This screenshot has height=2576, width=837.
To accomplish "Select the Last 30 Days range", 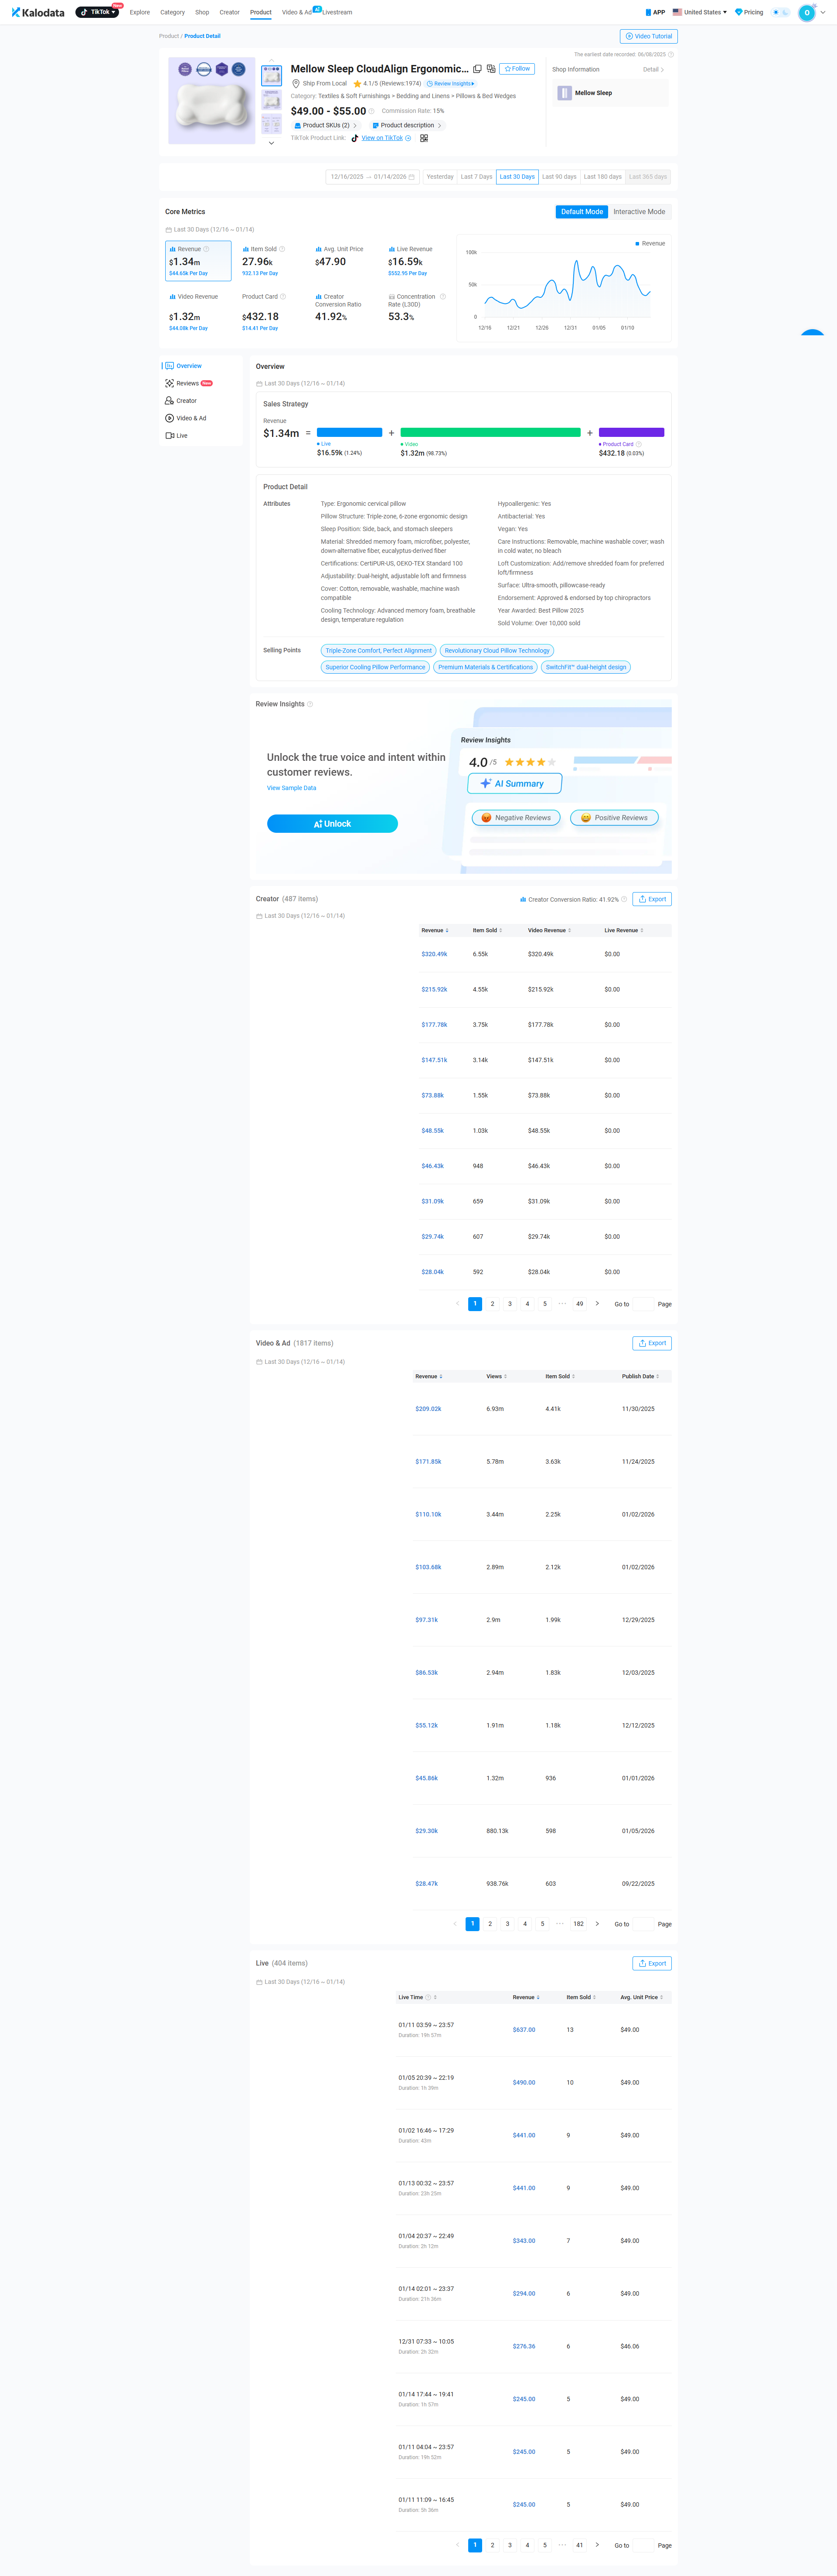I will (517, 177).
